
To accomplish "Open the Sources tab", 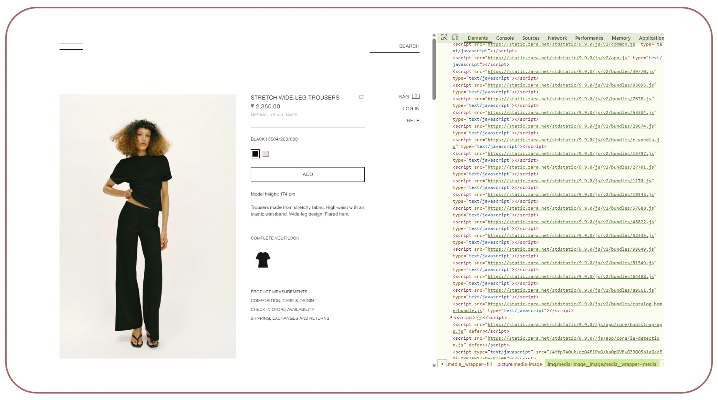I will [x=531, y=38].
